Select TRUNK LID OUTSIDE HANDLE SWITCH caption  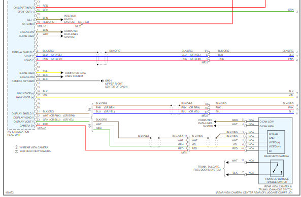[x=277, y=180]
